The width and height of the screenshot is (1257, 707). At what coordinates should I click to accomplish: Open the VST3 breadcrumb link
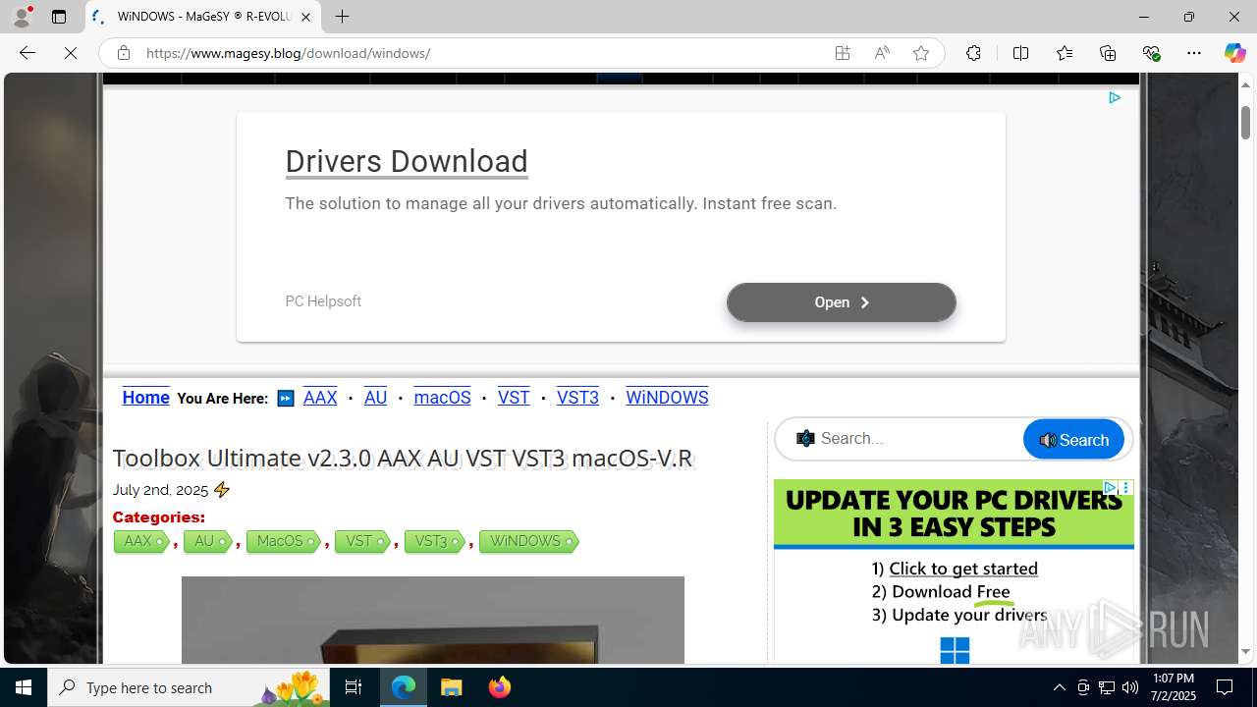[x=577, y=397]
